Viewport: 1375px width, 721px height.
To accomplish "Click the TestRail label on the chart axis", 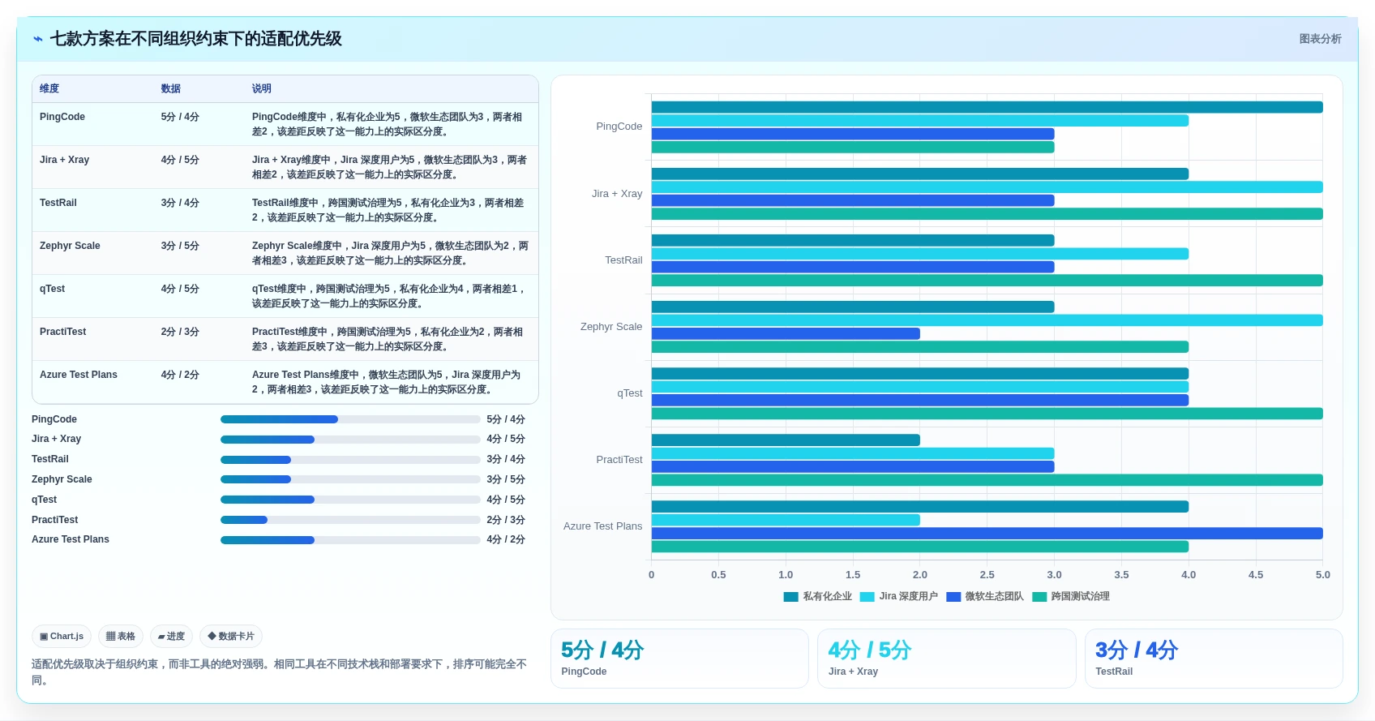I will tap(623, 260).
